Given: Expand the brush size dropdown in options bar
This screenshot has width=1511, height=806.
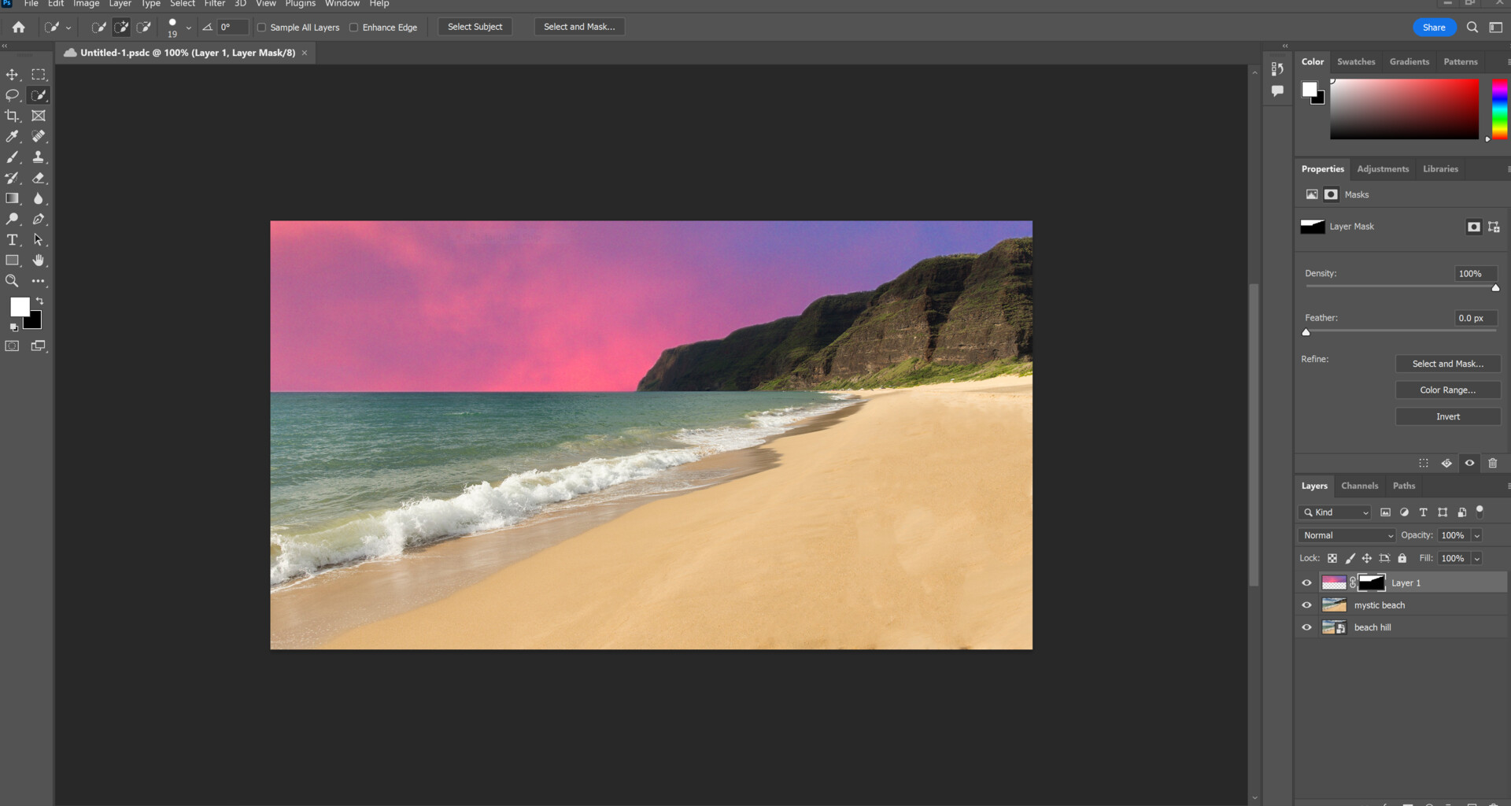Looking at the screenshot, I should [x=189, y=27].
